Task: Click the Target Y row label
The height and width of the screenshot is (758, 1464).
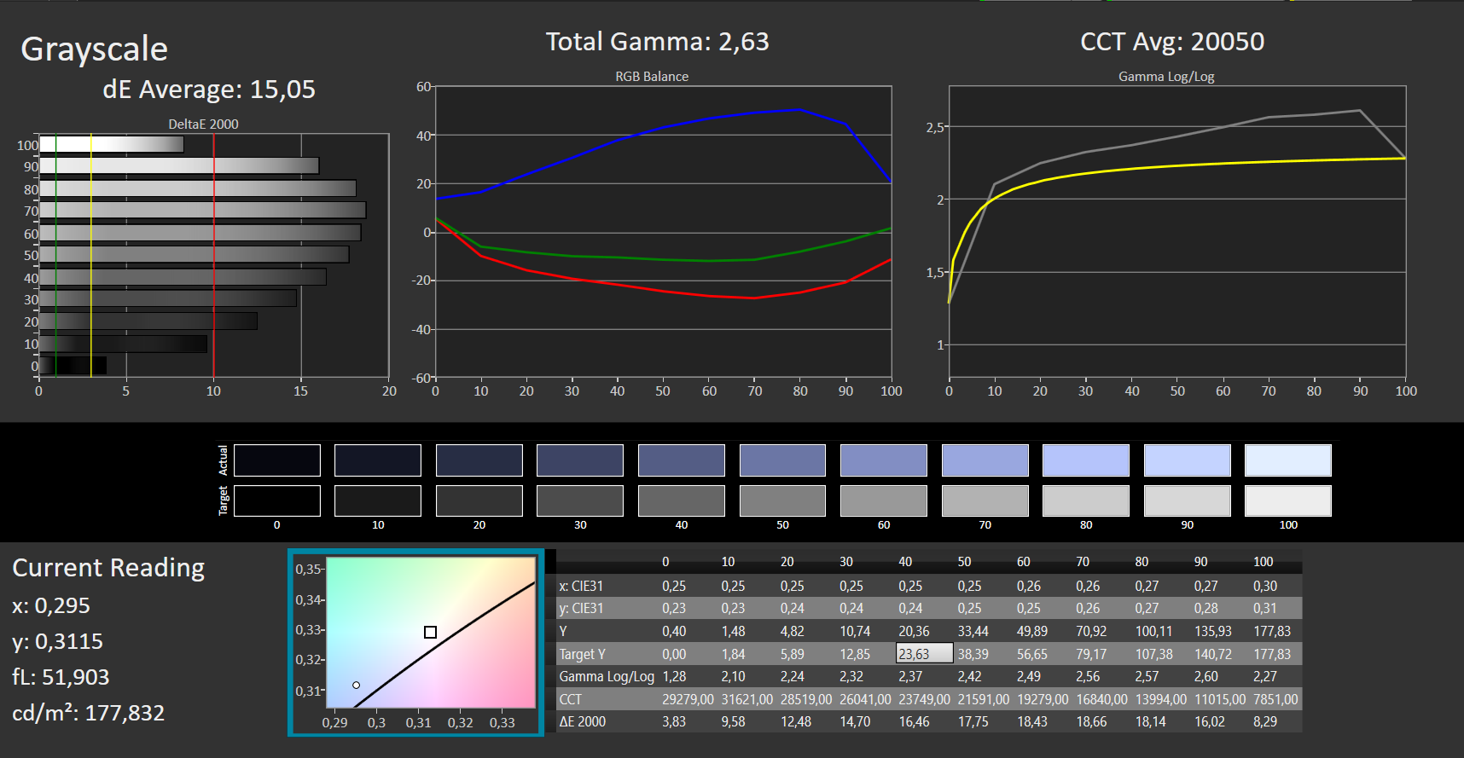Action: [582, 654]
